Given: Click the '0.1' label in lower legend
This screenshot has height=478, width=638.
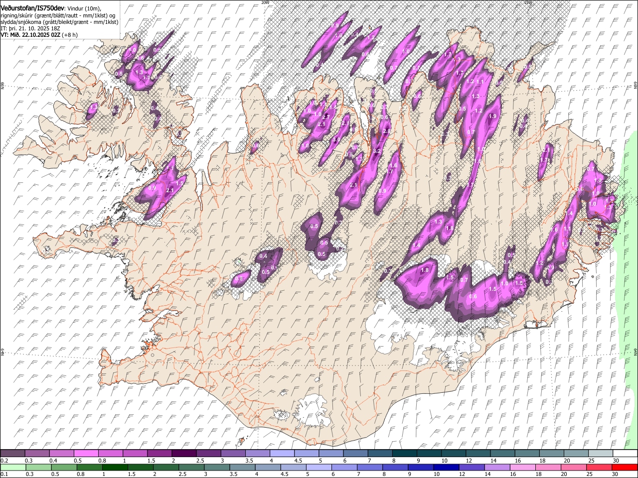Looking at the screenshot, I should (4, 475).
